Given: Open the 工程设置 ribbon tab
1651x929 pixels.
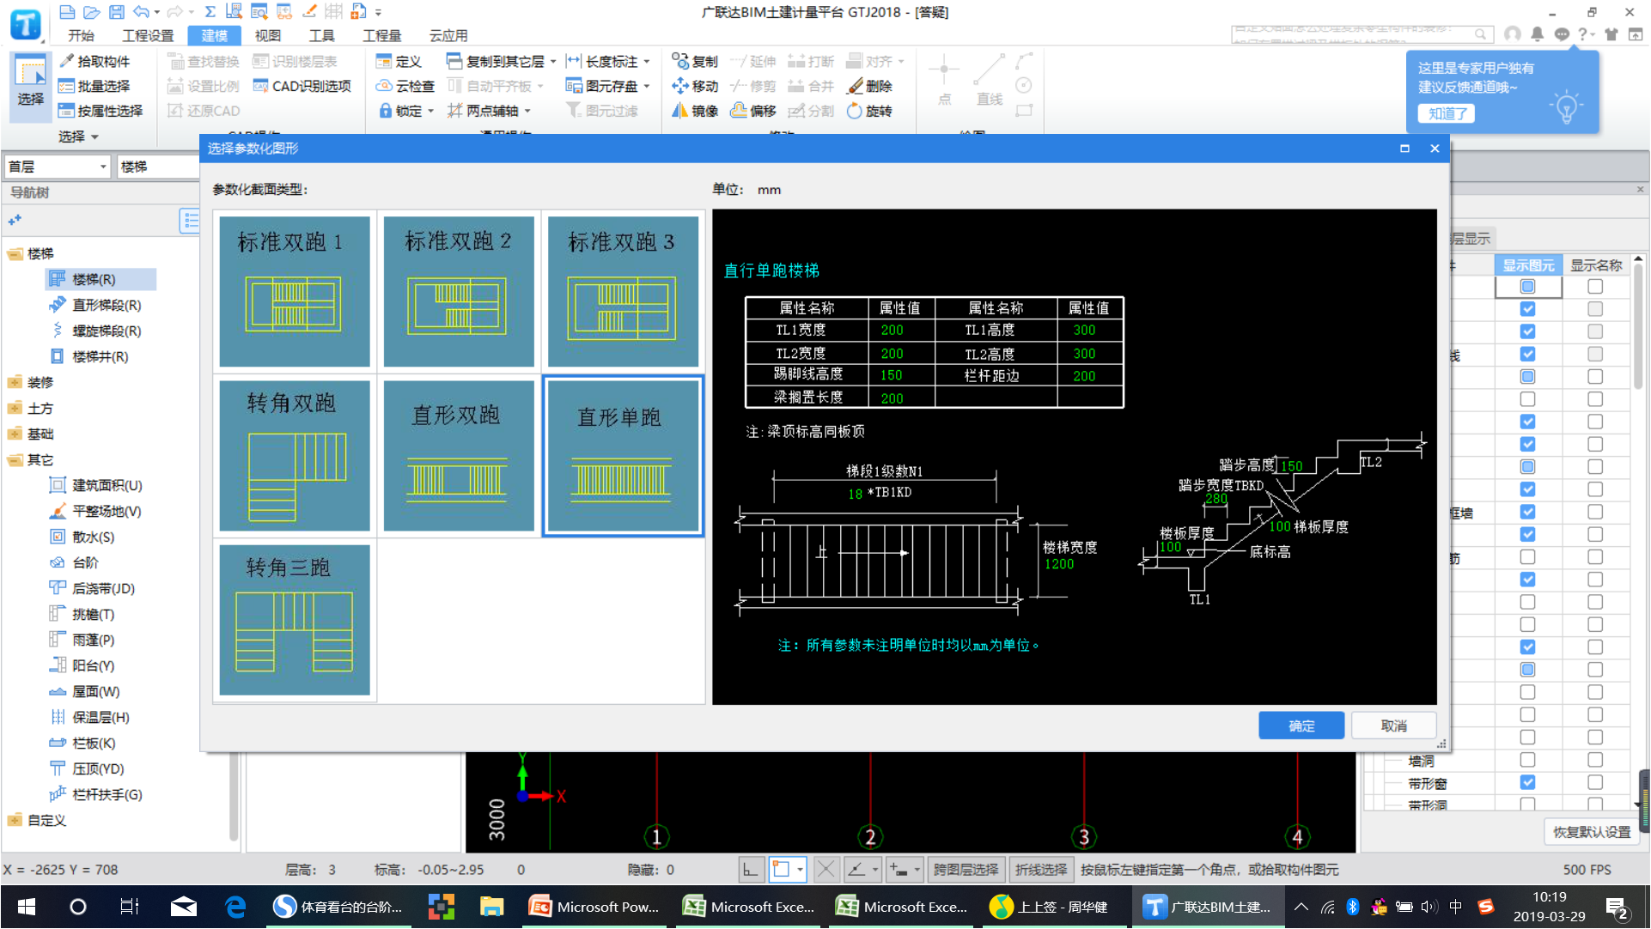Looking at the screenshot, I should pyautogui.click(x=148, y=35).
